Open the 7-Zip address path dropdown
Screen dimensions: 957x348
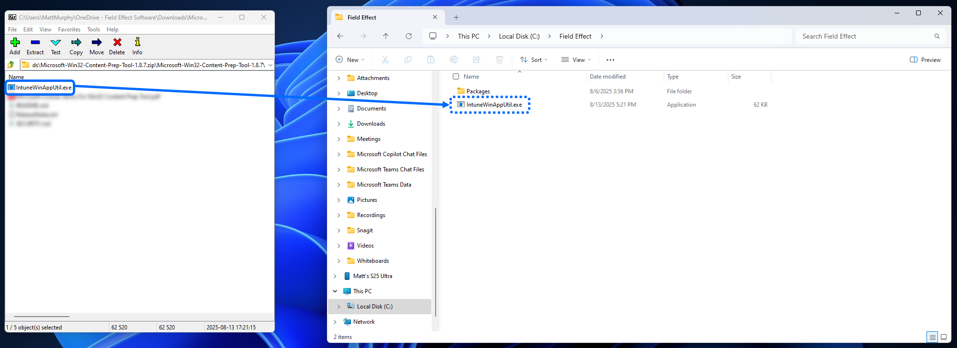(x=270, y=65)
